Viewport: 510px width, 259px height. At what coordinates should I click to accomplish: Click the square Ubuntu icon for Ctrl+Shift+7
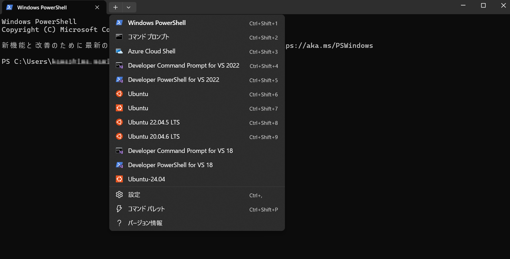(x=119, y=108)
